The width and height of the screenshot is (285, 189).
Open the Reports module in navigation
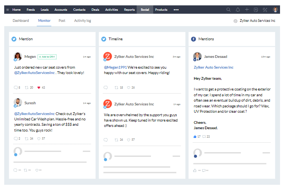click(x=129, y=10)
